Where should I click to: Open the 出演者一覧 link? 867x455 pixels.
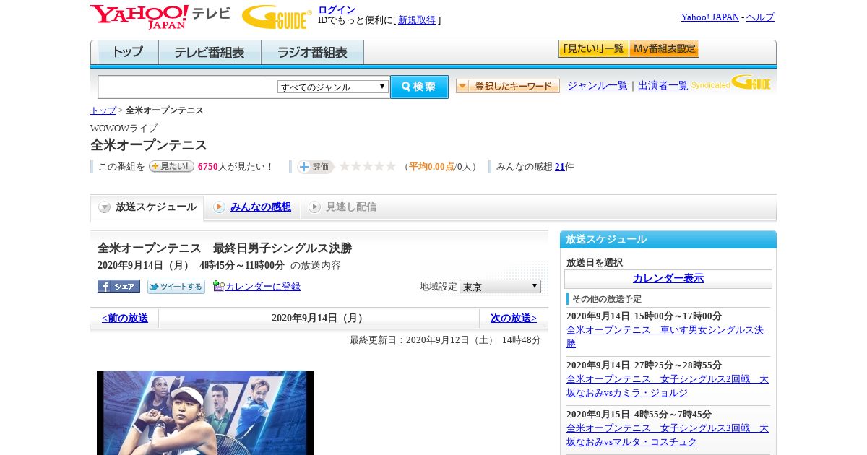[x=663, y=86]
